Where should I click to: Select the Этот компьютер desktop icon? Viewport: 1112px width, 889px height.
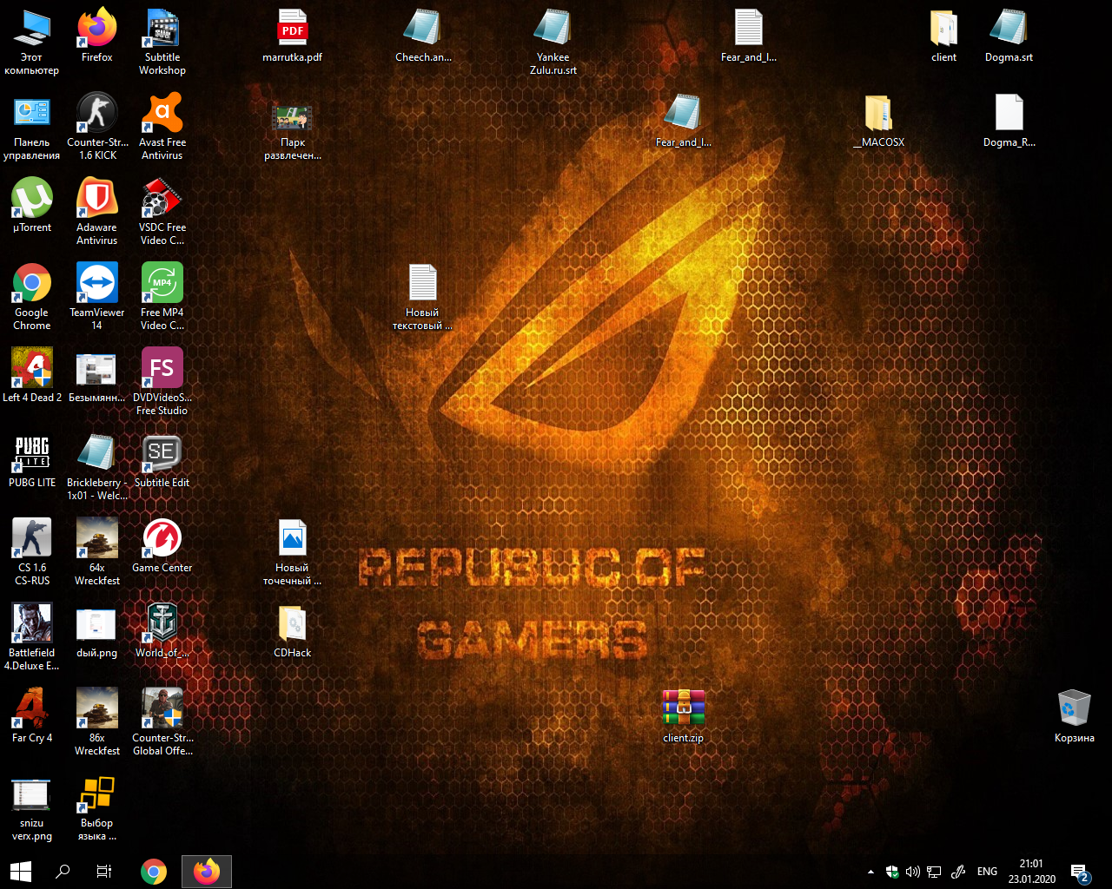(32, 41)
